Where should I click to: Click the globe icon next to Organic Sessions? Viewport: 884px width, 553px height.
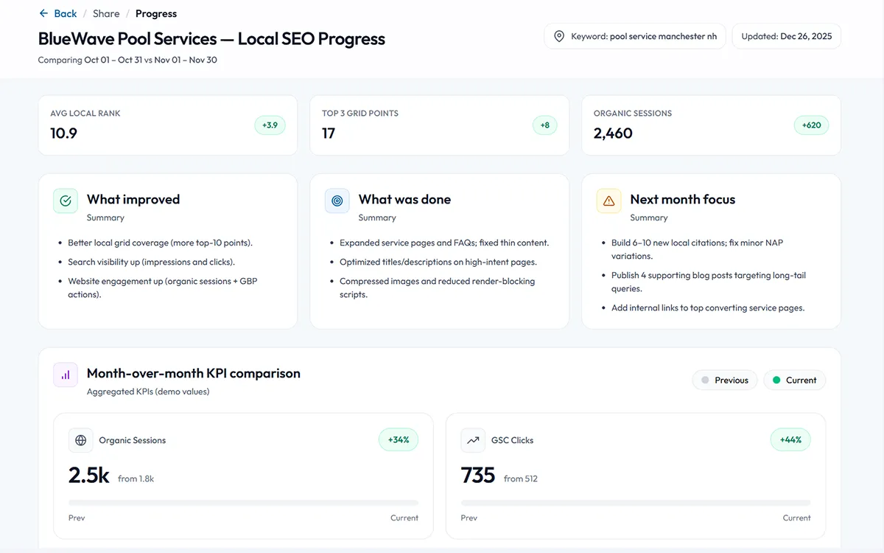(81, 440)
